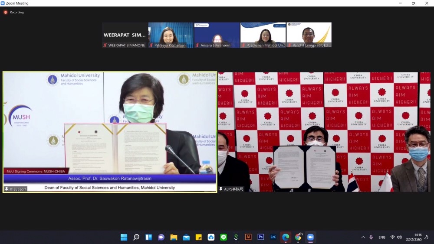
Task: Open Adobe Illustrator from the taskbar
Action: point(248,237)
